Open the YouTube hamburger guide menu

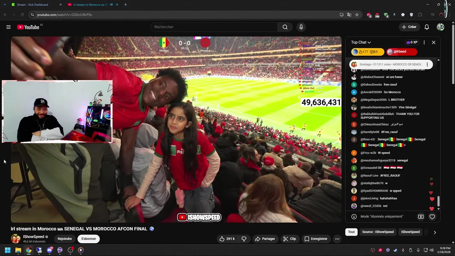click(9, 27)
